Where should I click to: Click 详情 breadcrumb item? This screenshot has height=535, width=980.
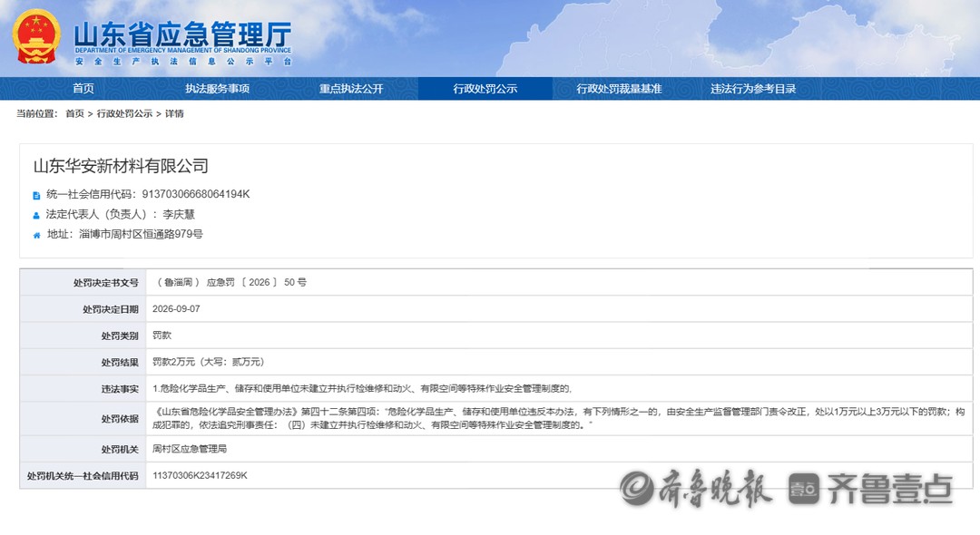point(174,113)
